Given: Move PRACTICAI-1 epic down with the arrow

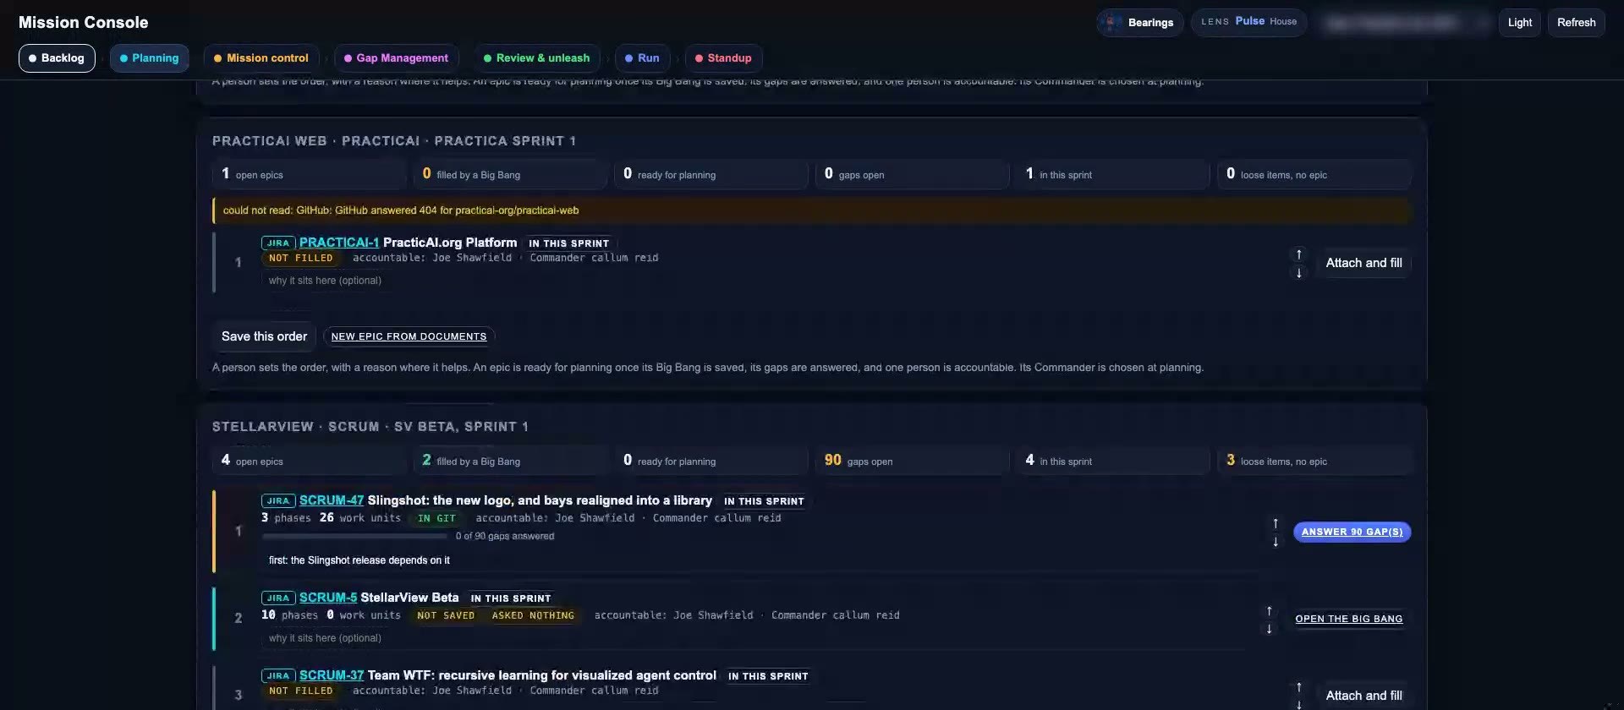Looking at the screenshot, I should tap(1299, 273).
